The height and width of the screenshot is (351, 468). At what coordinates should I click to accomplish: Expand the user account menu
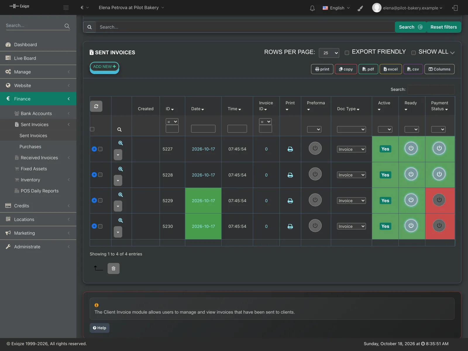[x=407, y=8]
